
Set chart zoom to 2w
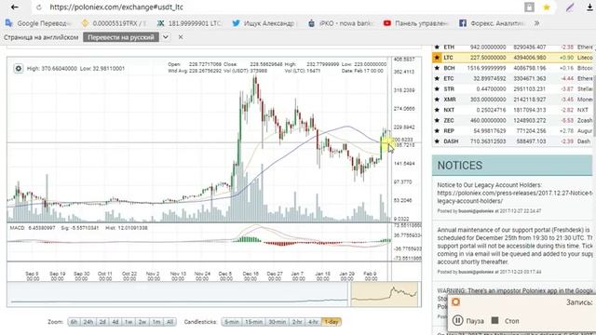142,322
